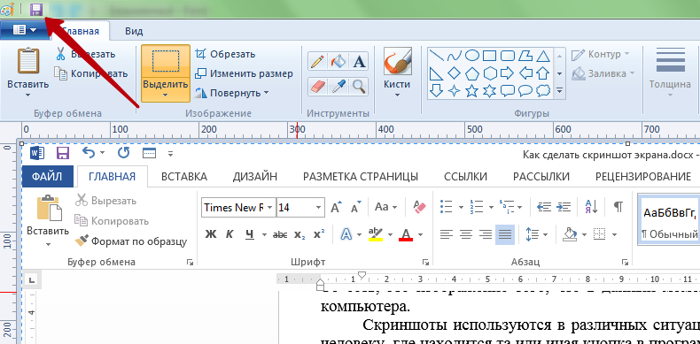Toggle Underline Ч in the Word screenshot
Image resolution: width=700 pixels, height=344 pixels.
pyautogui.click(x=250, y=234)
